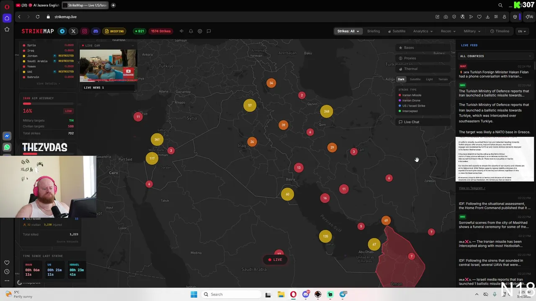Open the All Countries feed filter dropdown
The width and height of the screenshot is (536, 301).
pos(495,56)
